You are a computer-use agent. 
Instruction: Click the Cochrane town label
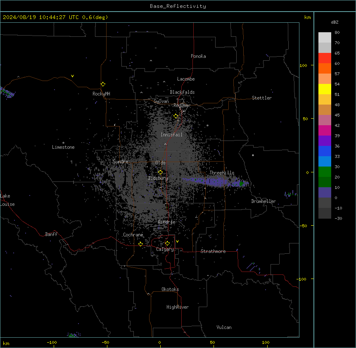click(x=133, y=235)
